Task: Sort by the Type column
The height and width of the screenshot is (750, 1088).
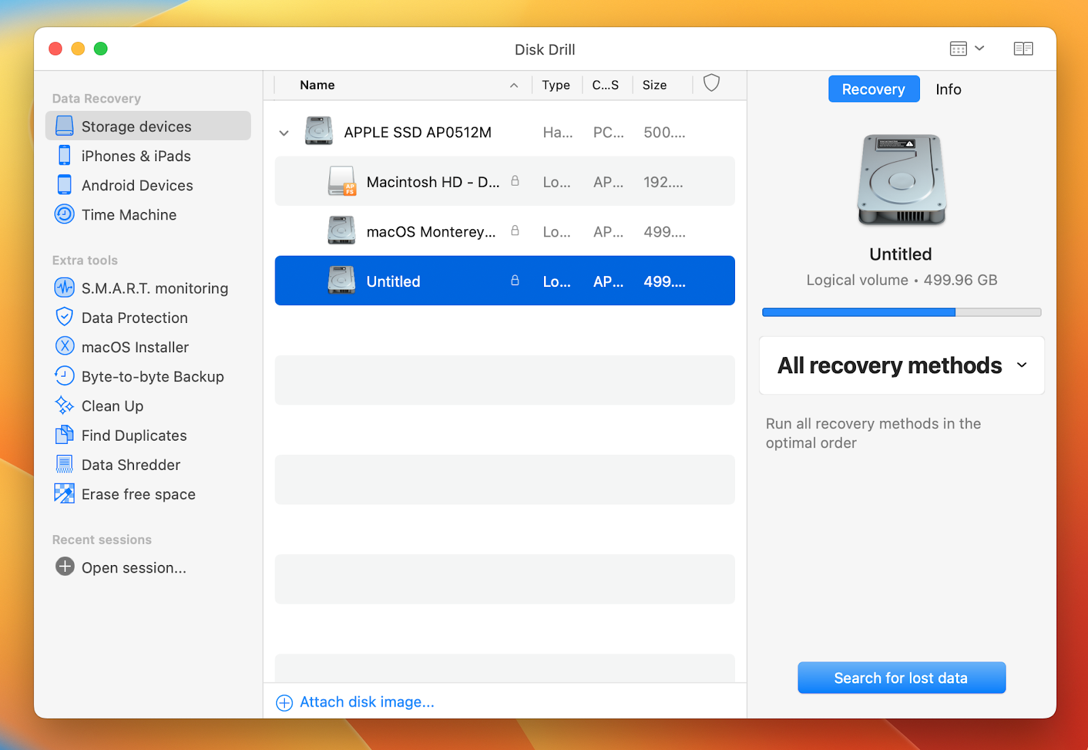Action: 556,85
